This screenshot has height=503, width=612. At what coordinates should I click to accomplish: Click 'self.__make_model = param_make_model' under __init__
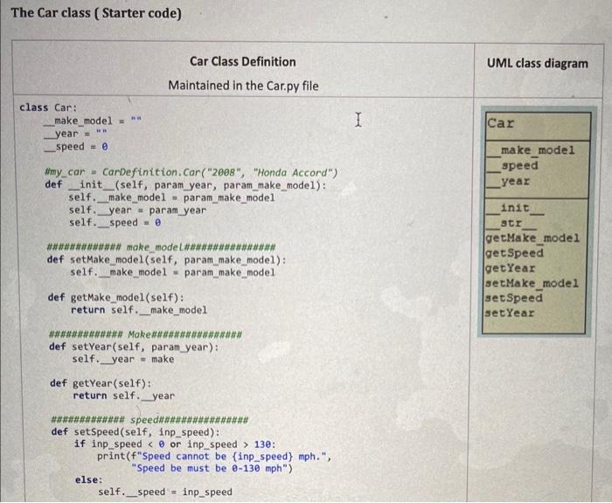tap(171, 197)
